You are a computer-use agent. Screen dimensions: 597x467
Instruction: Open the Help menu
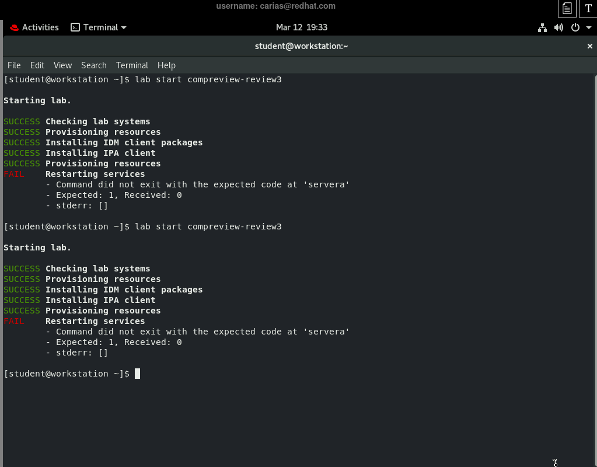click(x=166, y=65)
